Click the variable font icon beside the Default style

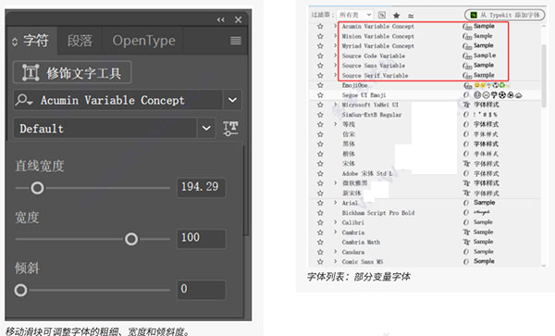(230, 128)
